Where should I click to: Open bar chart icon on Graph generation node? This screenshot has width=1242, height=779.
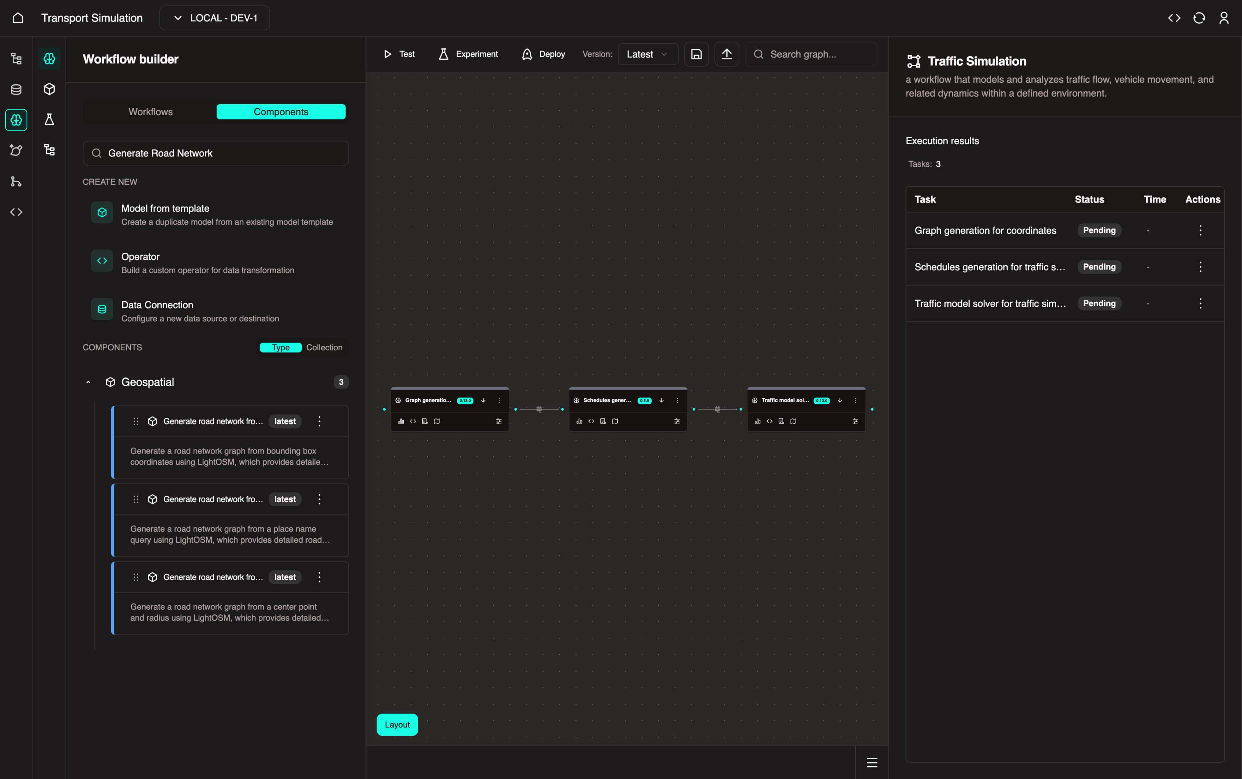tap(401, 421)
